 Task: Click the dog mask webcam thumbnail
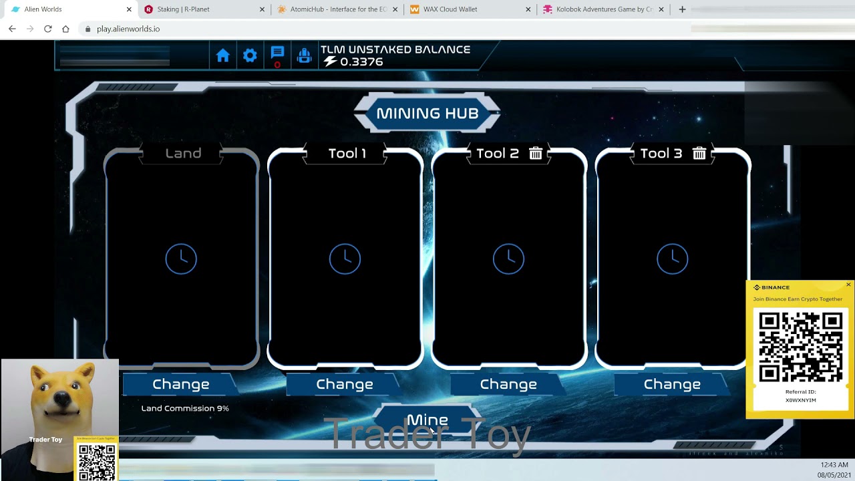tap(59, 420)
